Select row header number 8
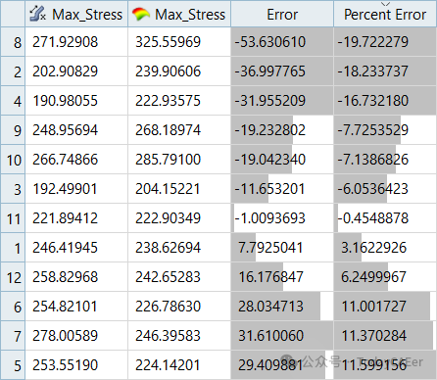Screen dimensions: 437x380 13,42
